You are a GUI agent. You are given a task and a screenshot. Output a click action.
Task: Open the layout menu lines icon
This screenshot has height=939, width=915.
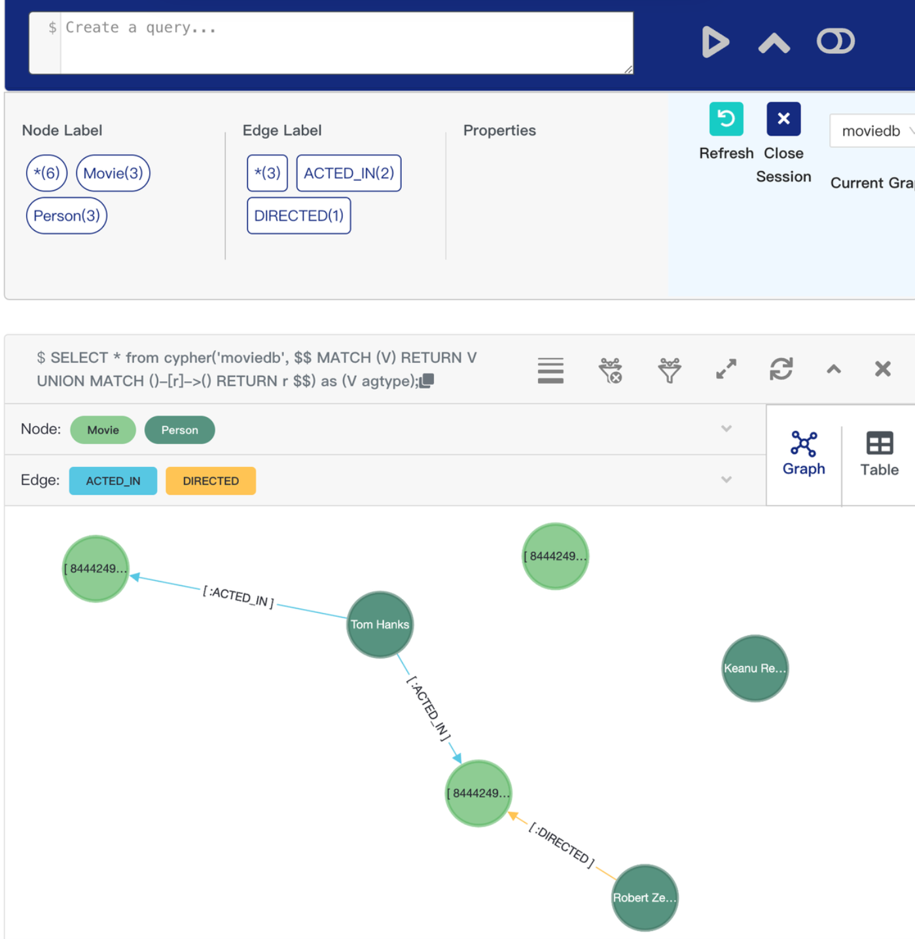coord(550,371)
